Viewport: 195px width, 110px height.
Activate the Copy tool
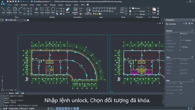42,10
